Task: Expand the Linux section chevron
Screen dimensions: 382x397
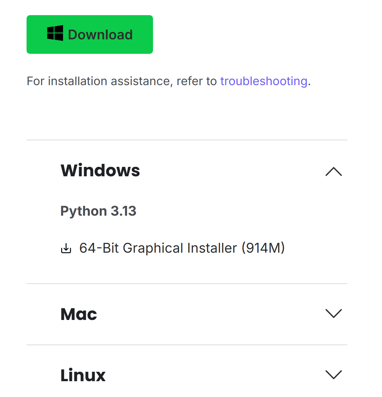Action: 334,374
